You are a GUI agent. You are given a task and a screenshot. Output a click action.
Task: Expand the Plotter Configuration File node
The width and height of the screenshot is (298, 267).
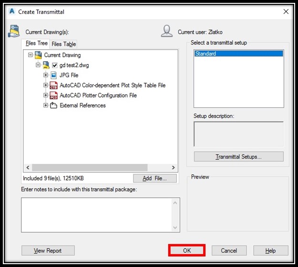pyautogui.click(x=46, y=95)
